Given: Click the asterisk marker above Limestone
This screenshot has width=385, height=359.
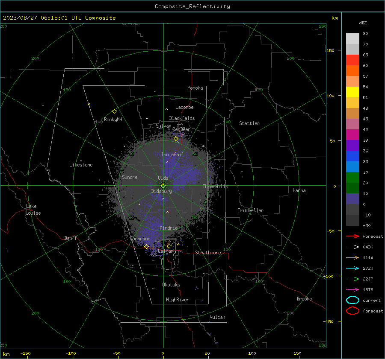Looking at the screenshot, I should point(81,161).
